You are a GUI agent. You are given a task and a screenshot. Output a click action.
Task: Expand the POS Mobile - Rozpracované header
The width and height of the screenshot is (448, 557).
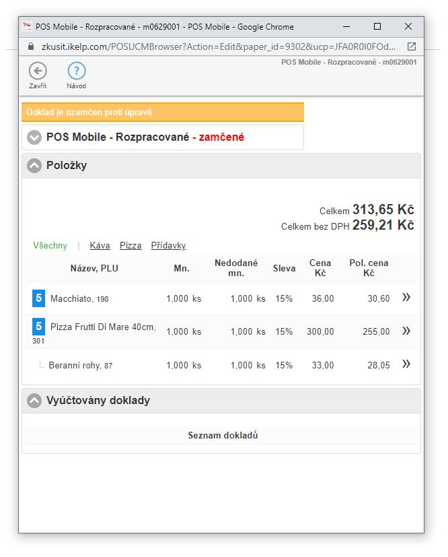click(34, 137)
